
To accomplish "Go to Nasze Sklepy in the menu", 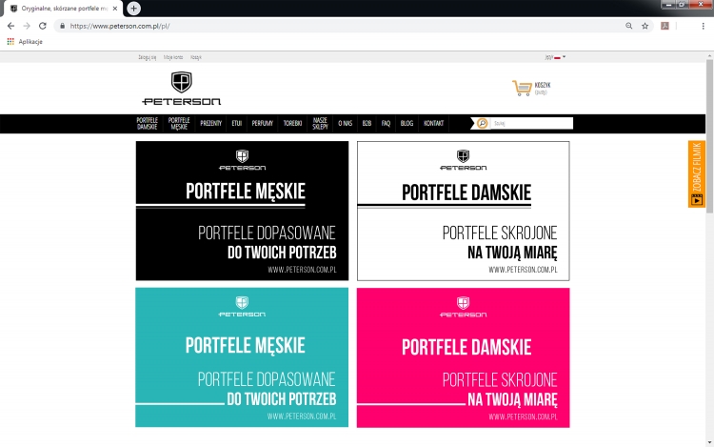I will coord(320,124).
